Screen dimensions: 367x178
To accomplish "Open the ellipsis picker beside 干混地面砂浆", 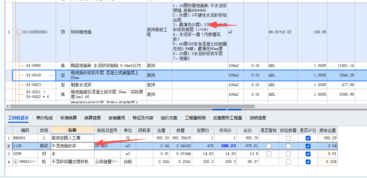I will point(91,146).
